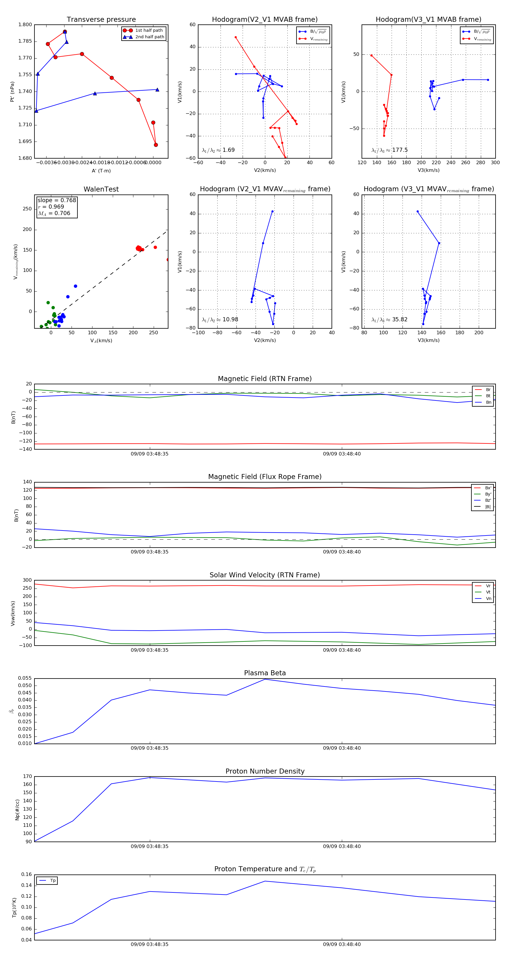Click the 'Tp' legend entry
The height and width of the screenshot is (971, 530).
point(47,881)
